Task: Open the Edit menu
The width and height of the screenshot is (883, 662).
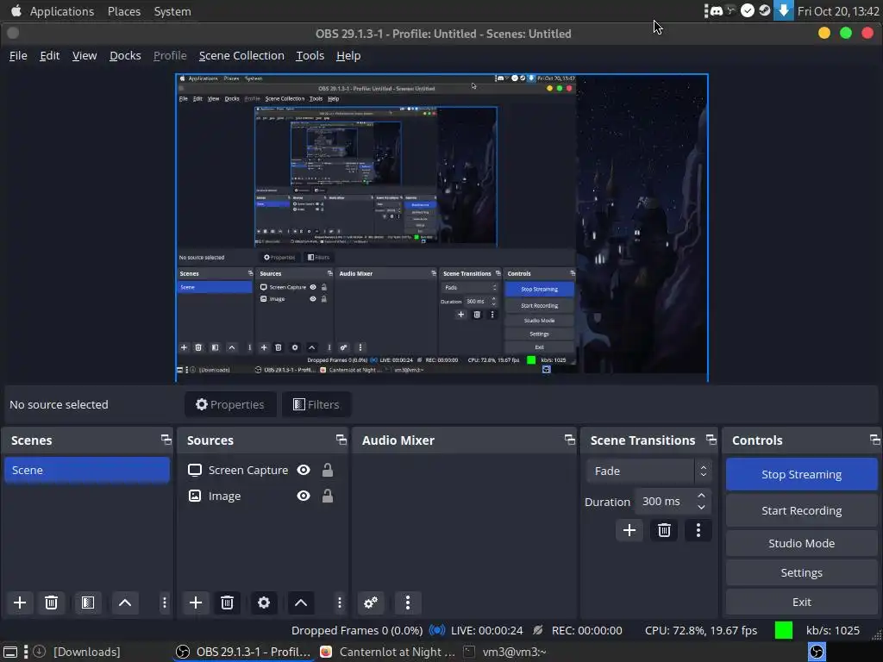Action: (49, 56)
